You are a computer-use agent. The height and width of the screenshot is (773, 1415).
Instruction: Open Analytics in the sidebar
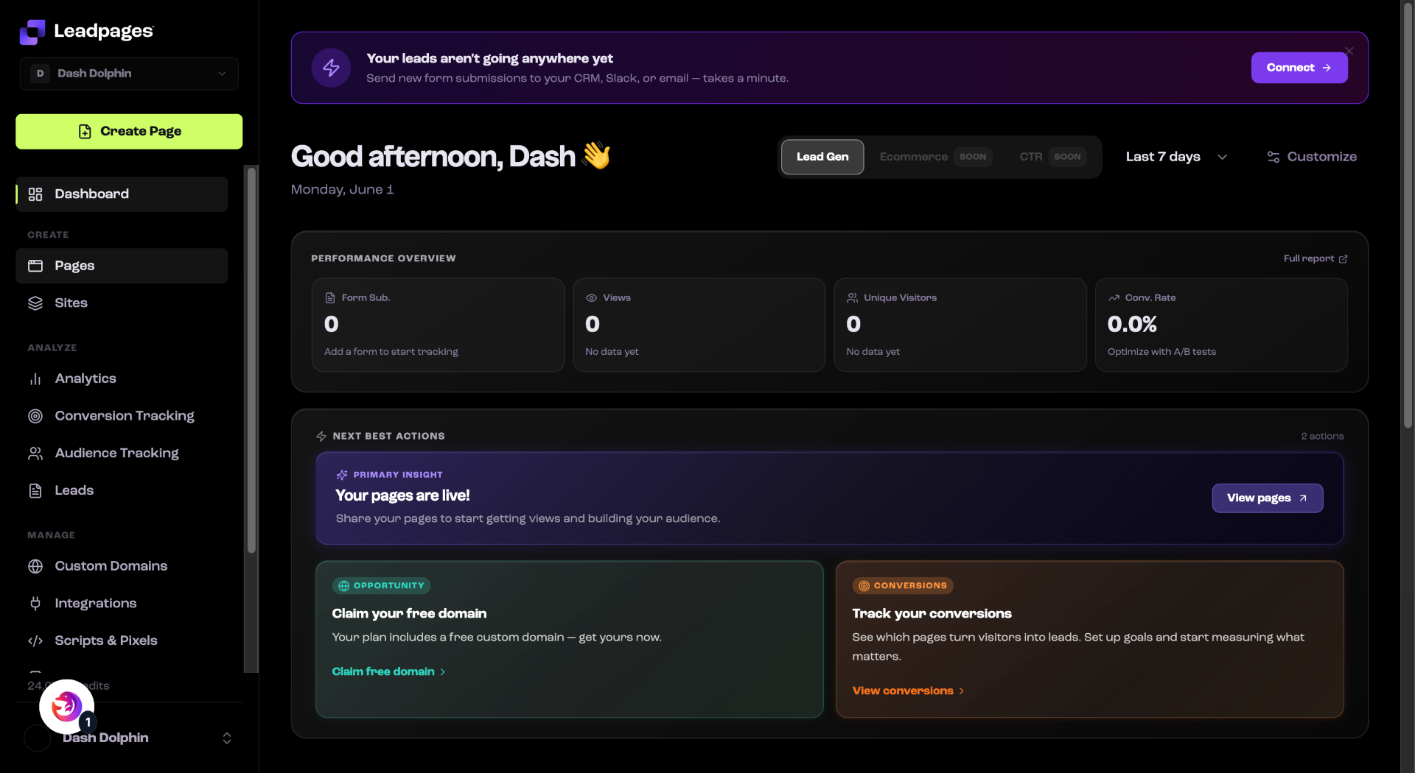coord(122,378)
